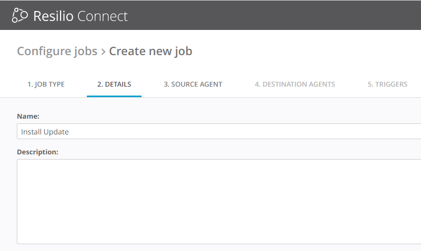Open the 5. Triggers tab
This screenshot has width=421, height=251.
[387, 84]
